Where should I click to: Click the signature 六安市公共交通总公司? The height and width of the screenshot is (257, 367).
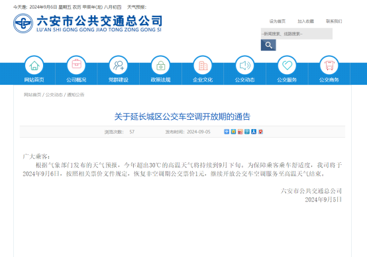tap(311, 191)
